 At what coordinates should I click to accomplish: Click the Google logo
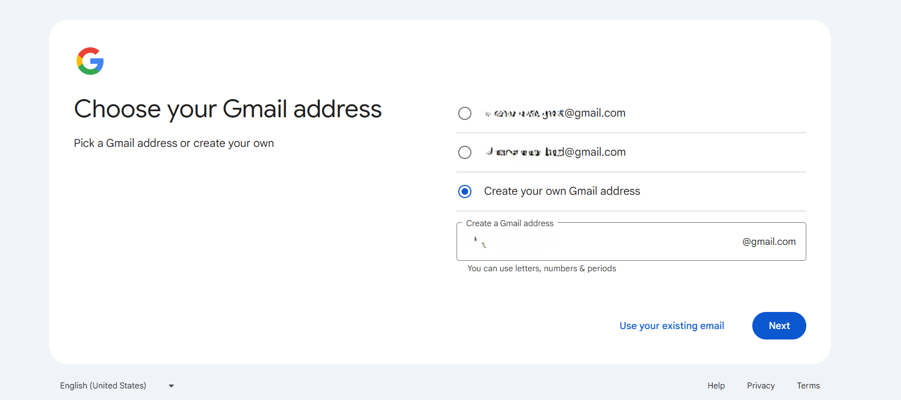(90, 61)
